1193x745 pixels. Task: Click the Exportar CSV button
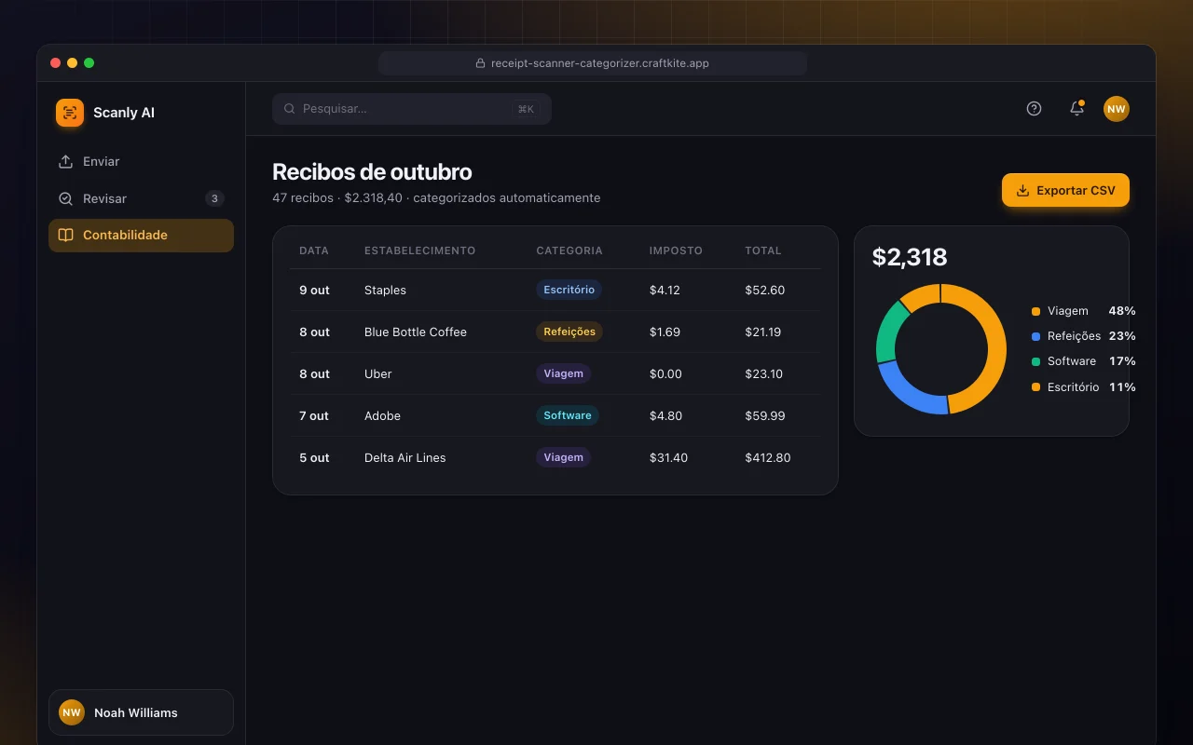click(x=1065, y=190)
